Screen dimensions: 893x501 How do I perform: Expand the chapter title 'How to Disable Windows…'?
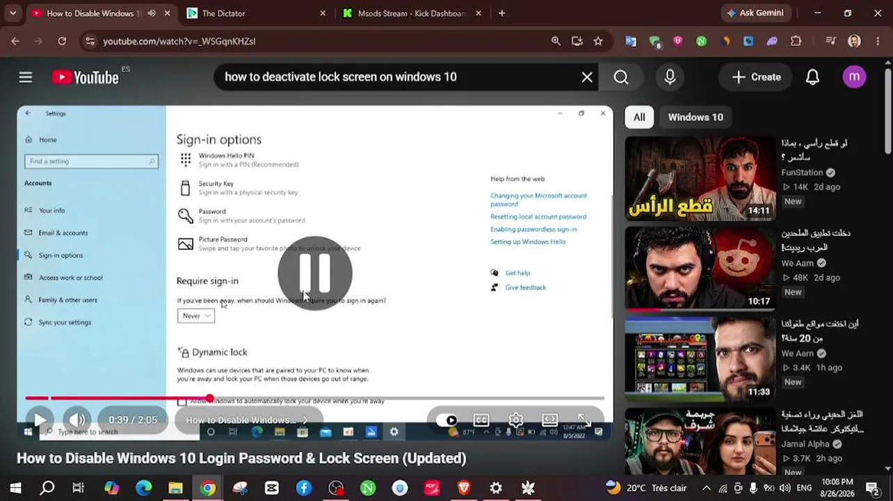(248, 420)
